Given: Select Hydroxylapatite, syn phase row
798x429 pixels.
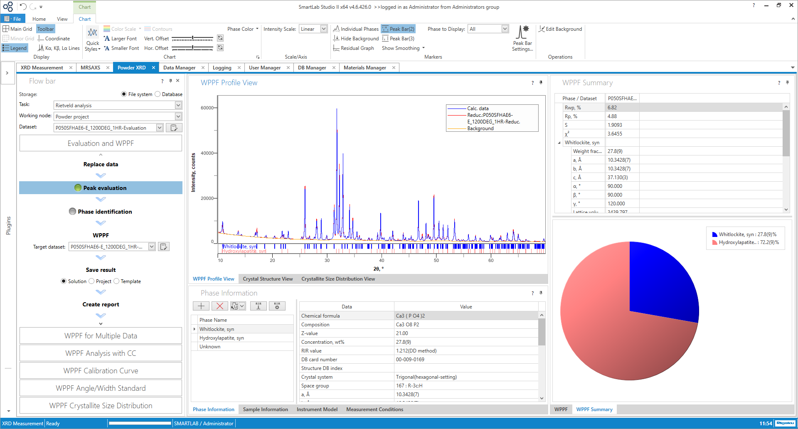Looking at the screenshot, I should coord(222,338).
